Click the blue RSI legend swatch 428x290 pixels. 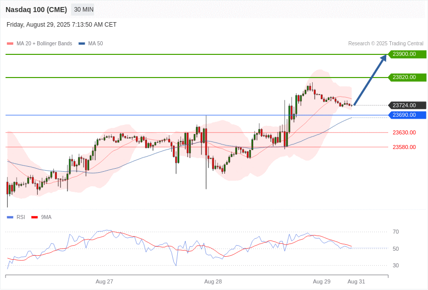tap(10, 217)
